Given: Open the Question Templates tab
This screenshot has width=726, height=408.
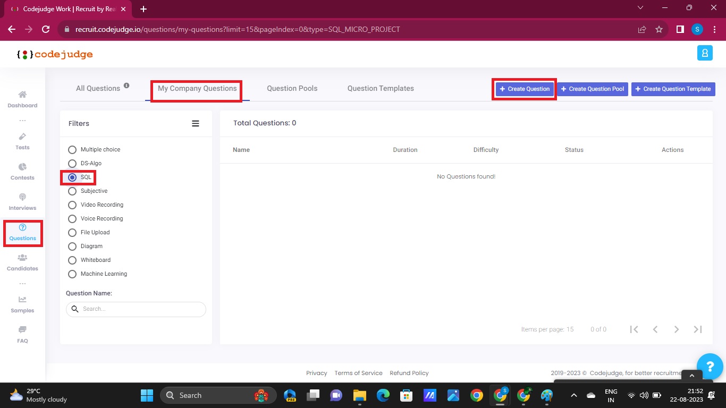Looking at the screenshot, I should click(x=381, y=88).
